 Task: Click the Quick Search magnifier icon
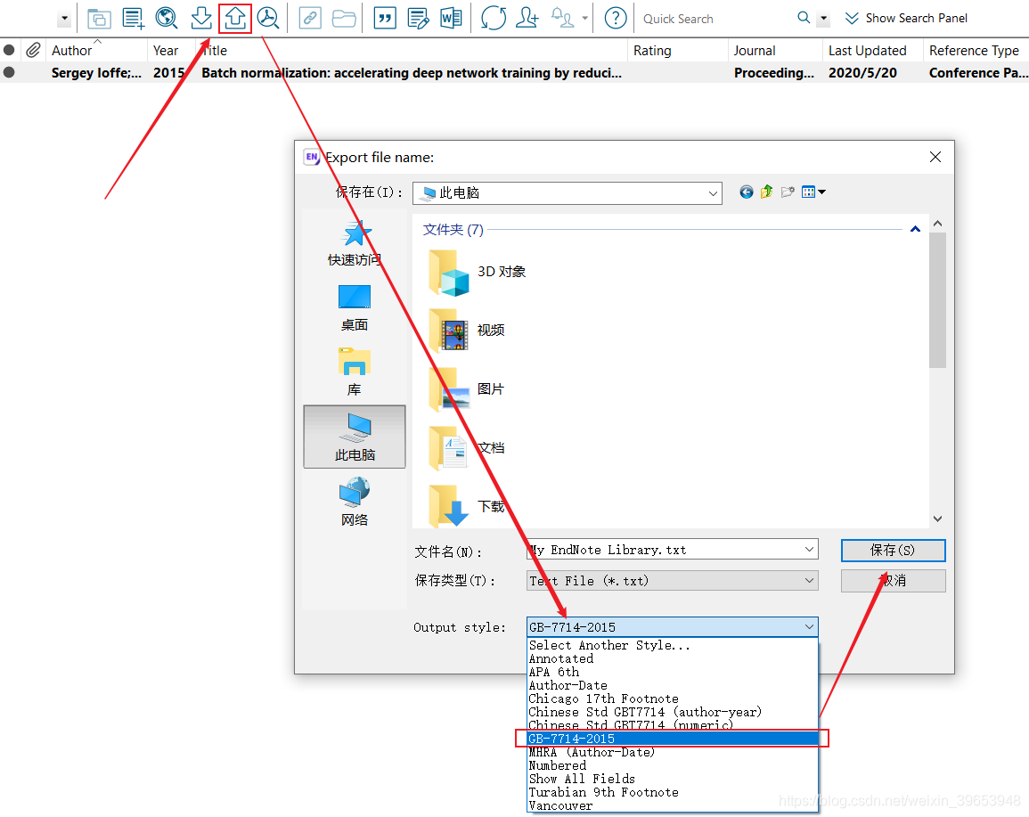[x=804, y=18]
